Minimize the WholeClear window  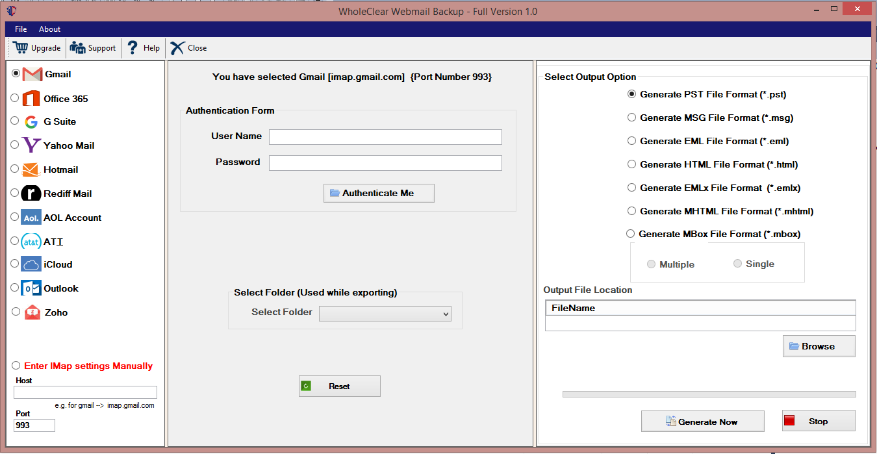[x=817, y=11]
